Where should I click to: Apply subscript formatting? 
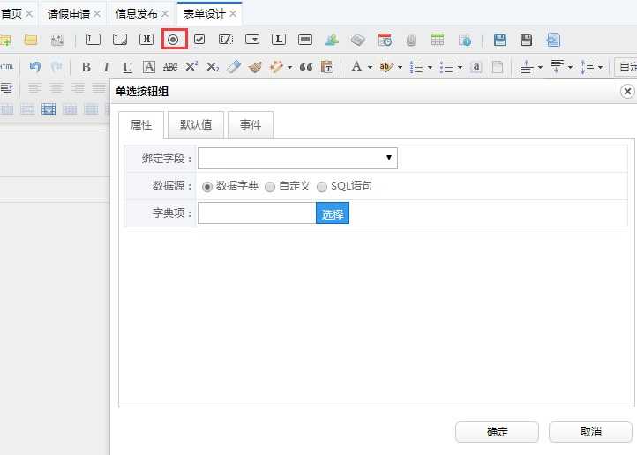tap(213, 67)
